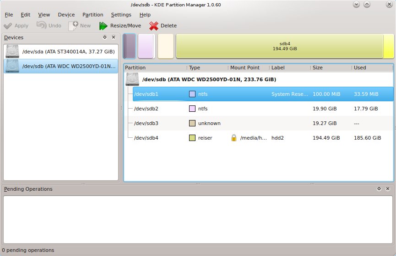The image size is (396, 256).
Task: Click the 'hdd2' label cell
Action: (277, 138)
